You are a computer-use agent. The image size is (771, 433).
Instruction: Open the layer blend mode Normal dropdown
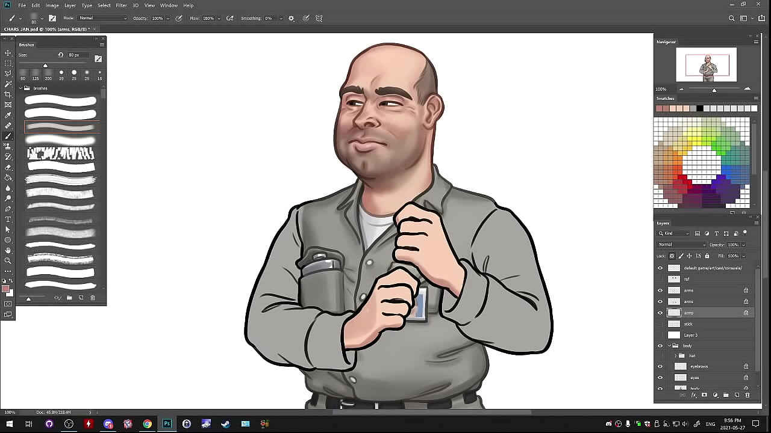[681, 245]
